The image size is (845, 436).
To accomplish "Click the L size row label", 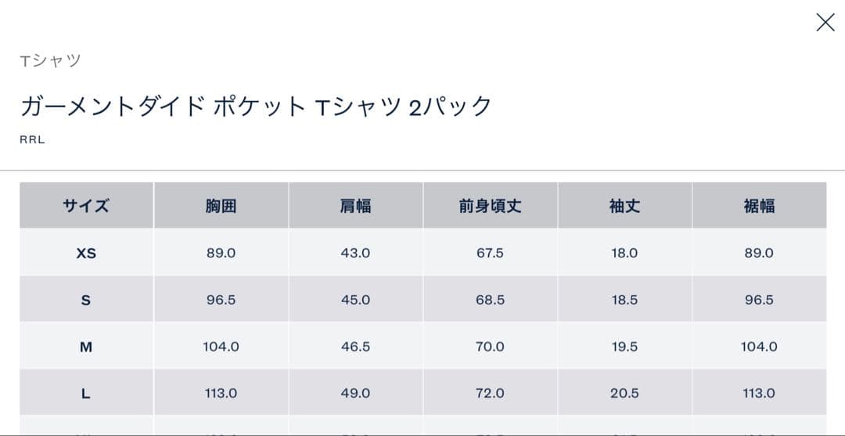I will pos(86,394).
